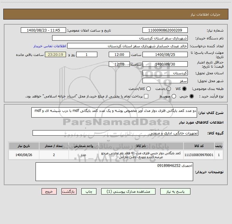Click the تاریخ نیاز column header
This screenshot has height=224, width=232.
click(x=24, y=146)
